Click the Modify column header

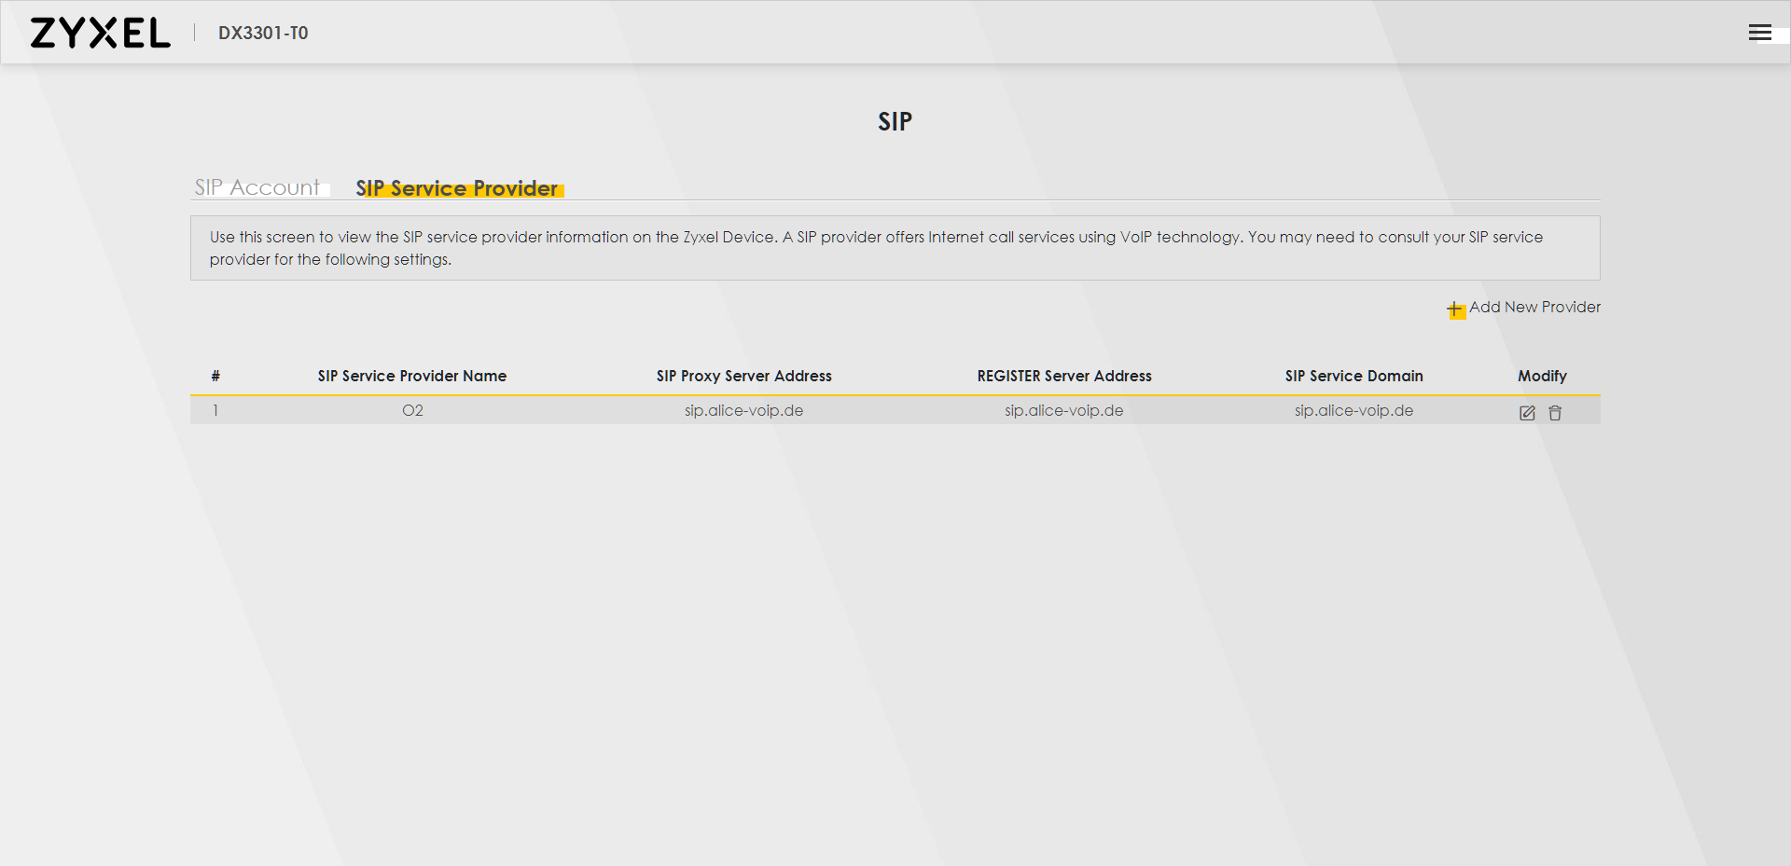coord(1542,376)
